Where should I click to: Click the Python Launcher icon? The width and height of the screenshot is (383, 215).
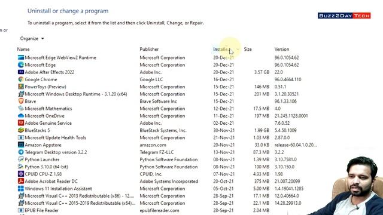[x=21, y=159]
